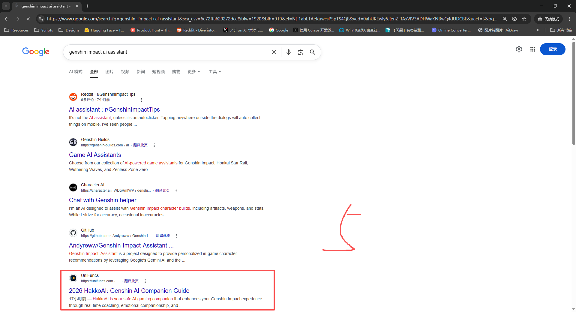Clear the search box text
This screenshot has width=576, height=312.
click(274, 52)
